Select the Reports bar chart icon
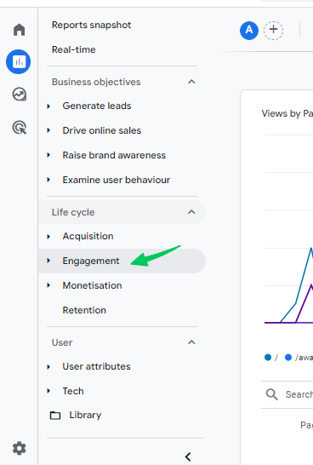 click(19, 61)
